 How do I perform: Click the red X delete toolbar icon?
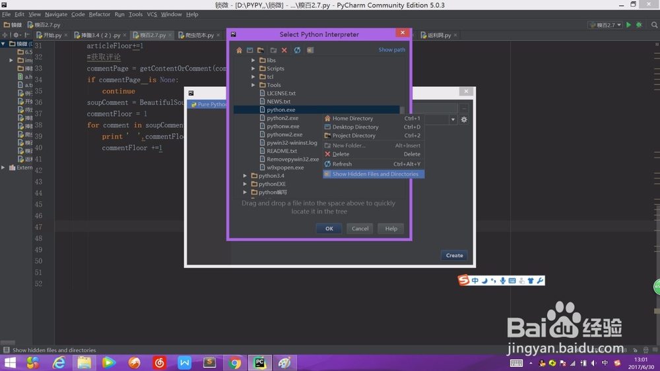point(284,50)
